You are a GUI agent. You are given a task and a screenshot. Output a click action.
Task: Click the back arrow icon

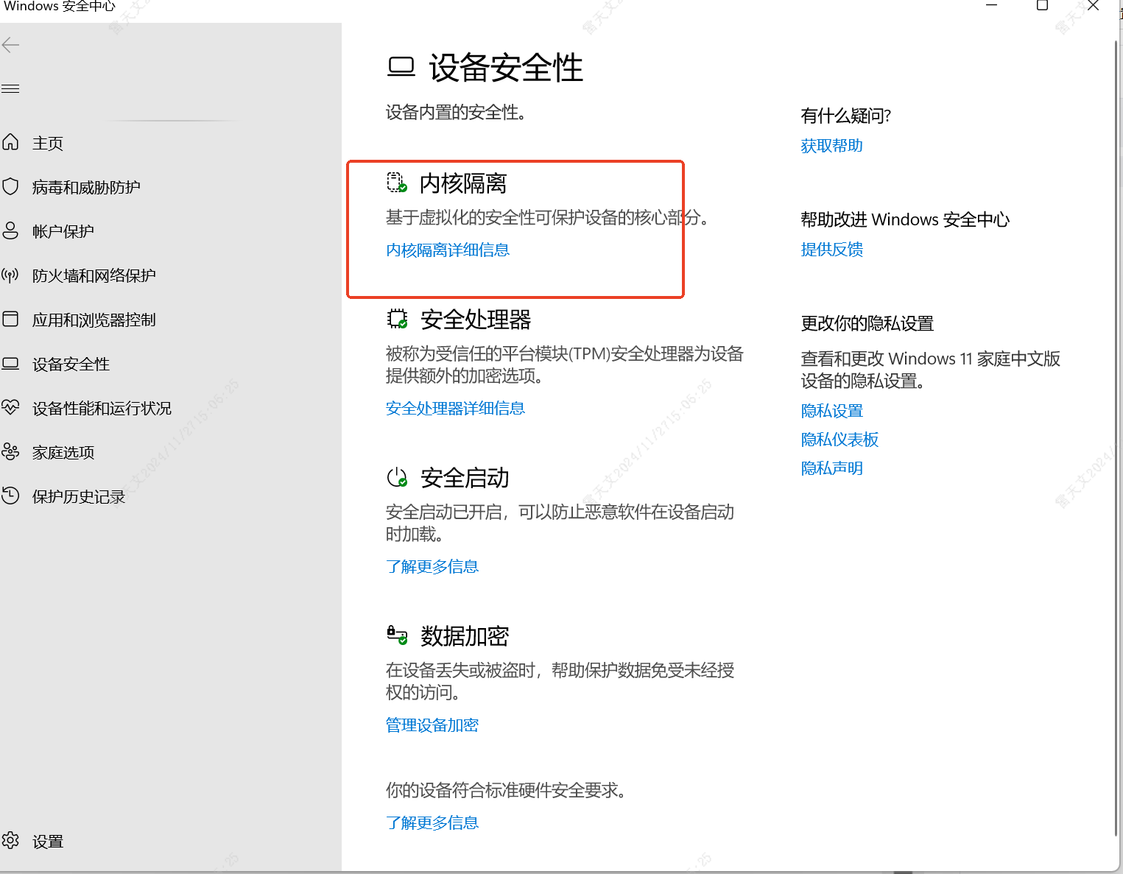pyautogui.click(x=10, y=46)
